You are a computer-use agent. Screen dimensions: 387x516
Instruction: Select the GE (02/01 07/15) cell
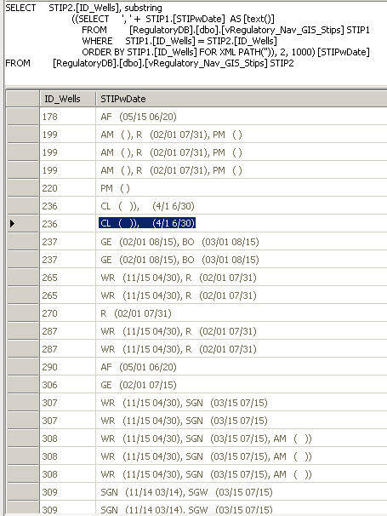(x=242, y=385)
